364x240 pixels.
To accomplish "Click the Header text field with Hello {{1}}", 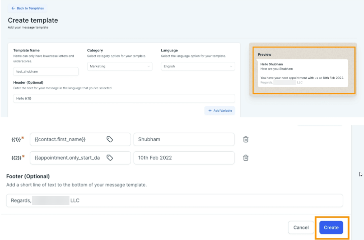I will click(x=124, y=98).
